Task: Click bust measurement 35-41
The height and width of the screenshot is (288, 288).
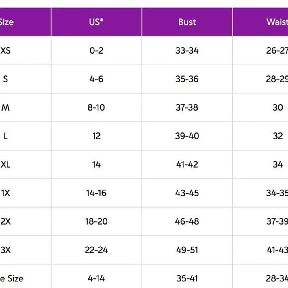Action: click(187, 278)
